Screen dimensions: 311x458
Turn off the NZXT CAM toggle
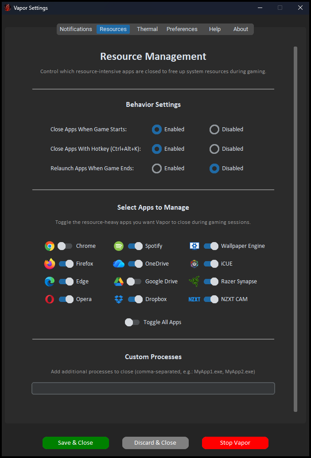point(210,299)
